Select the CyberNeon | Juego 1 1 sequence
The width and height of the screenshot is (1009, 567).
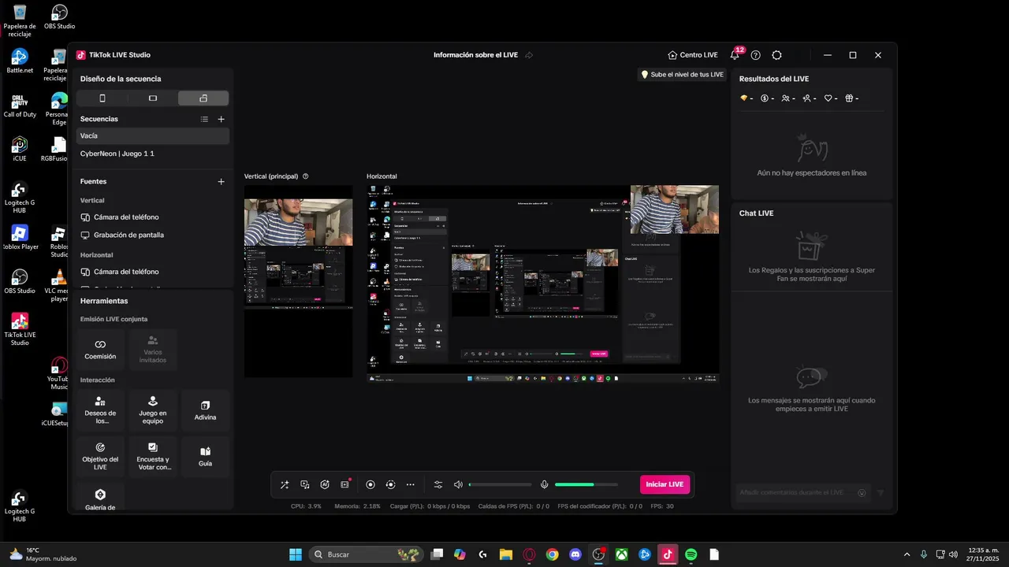tap(153, 154)
